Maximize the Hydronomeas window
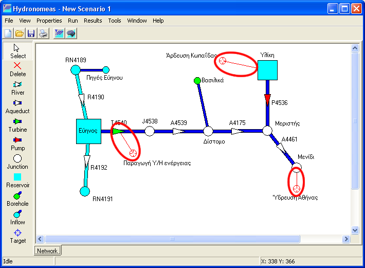Screen dimensions: 365x268 (x=344, y=9)
